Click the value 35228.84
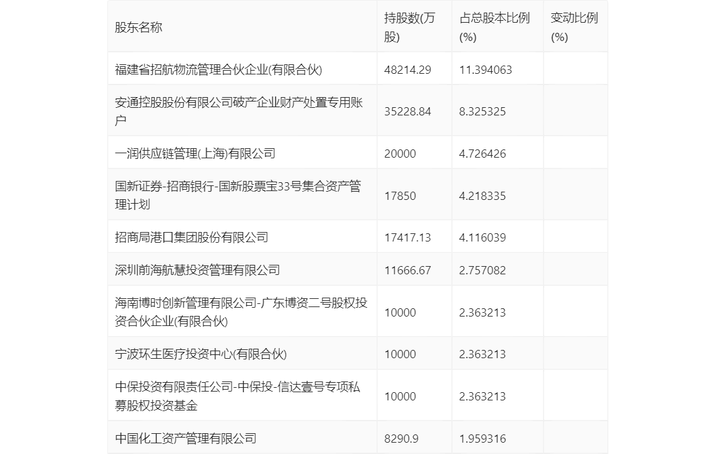This screenshot has width=716, height=454. tap(407, 112)
